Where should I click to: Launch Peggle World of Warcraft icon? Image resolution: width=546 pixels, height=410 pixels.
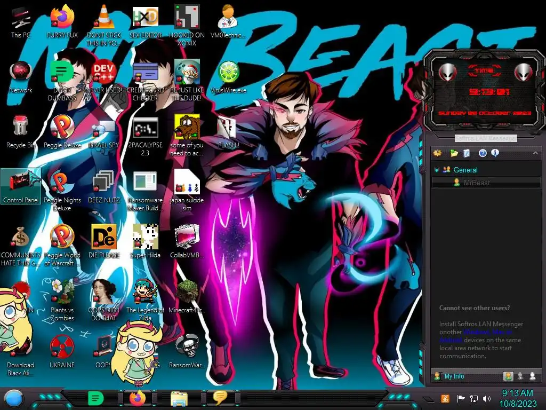tap(62, 246)
